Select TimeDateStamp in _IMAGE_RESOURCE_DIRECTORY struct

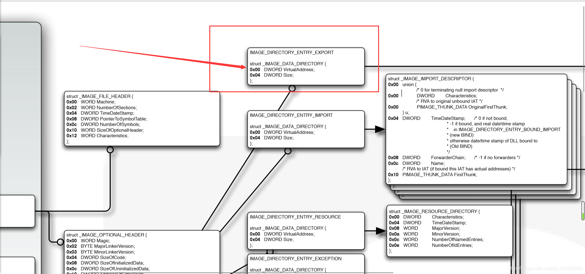click(449, 223)
